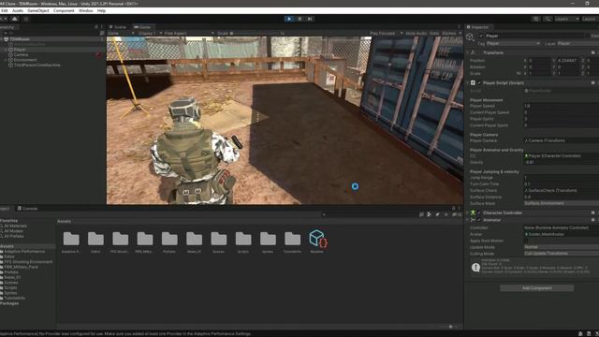The width and height of the screenshot is (599, 337).
Task: Open the Scripts folder in Assets grid
Action: click(243, 239)
